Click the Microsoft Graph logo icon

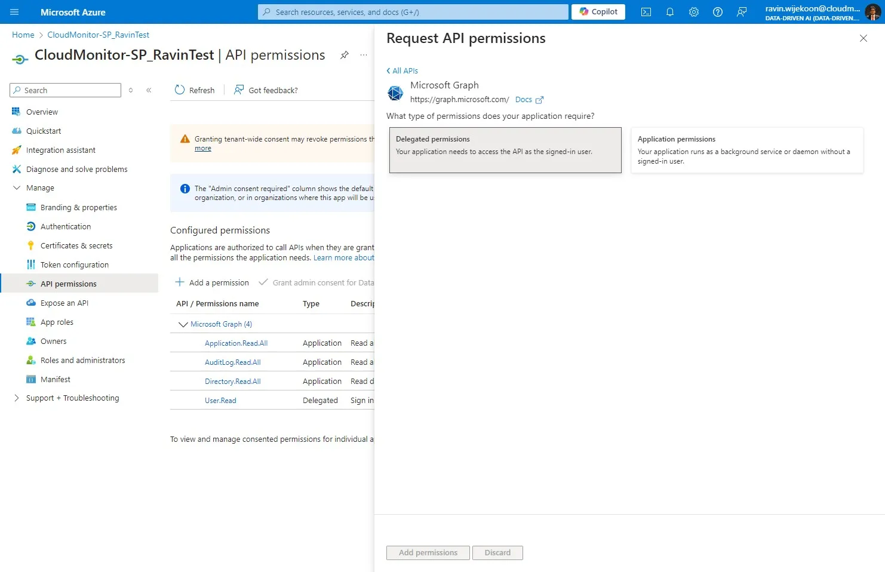point(395,93)
